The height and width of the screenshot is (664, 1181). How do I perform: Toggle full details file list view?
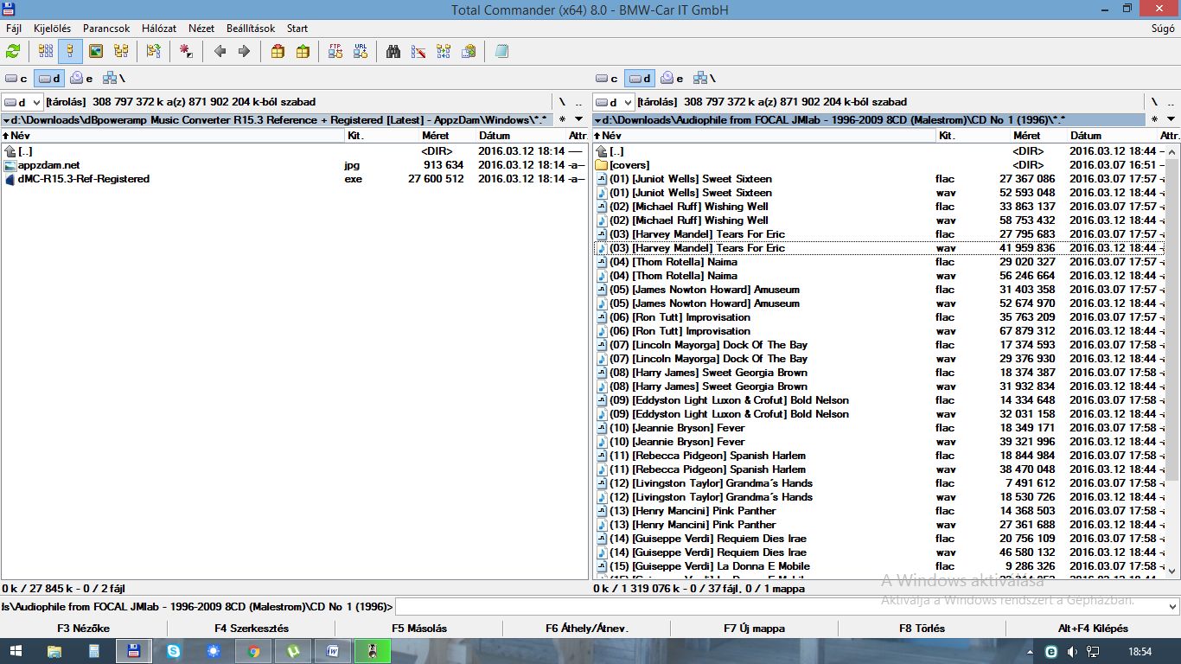pos(70,52)
